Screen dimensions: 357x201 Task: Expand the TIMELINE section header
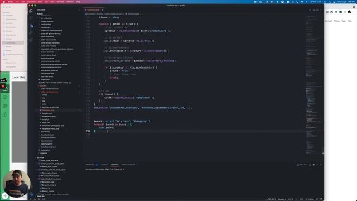[41, 196]
